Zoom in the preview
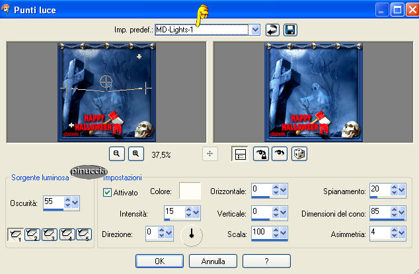419x274 pixels. pyautogui.click(x=136, y=154)
